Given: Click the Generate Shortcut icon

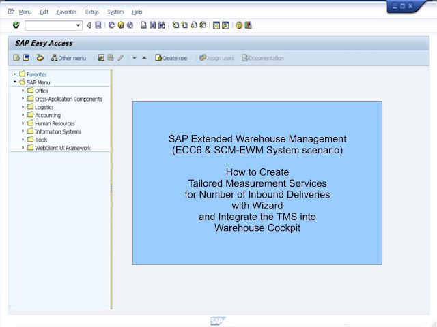Looking at the screenshot, I should tap(225, 25).
